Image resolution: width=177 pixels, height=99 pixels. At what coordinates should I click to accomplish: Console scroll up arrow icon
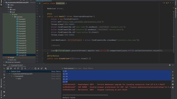(173, 72)
